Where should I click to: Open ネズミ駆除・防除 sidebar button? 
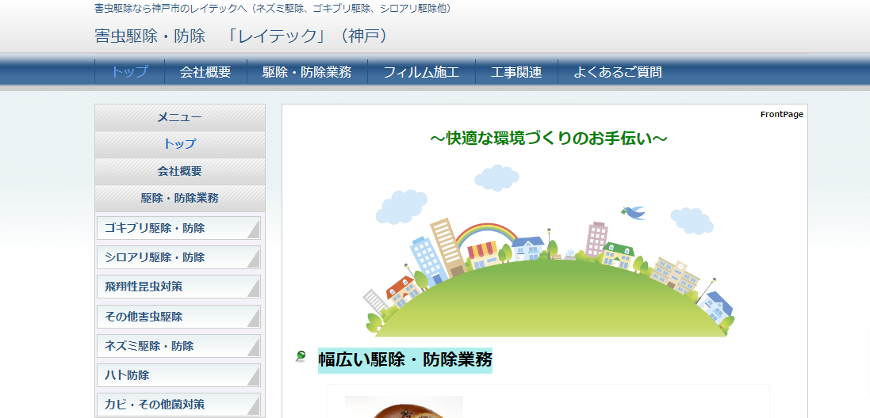tap(178, 346)
